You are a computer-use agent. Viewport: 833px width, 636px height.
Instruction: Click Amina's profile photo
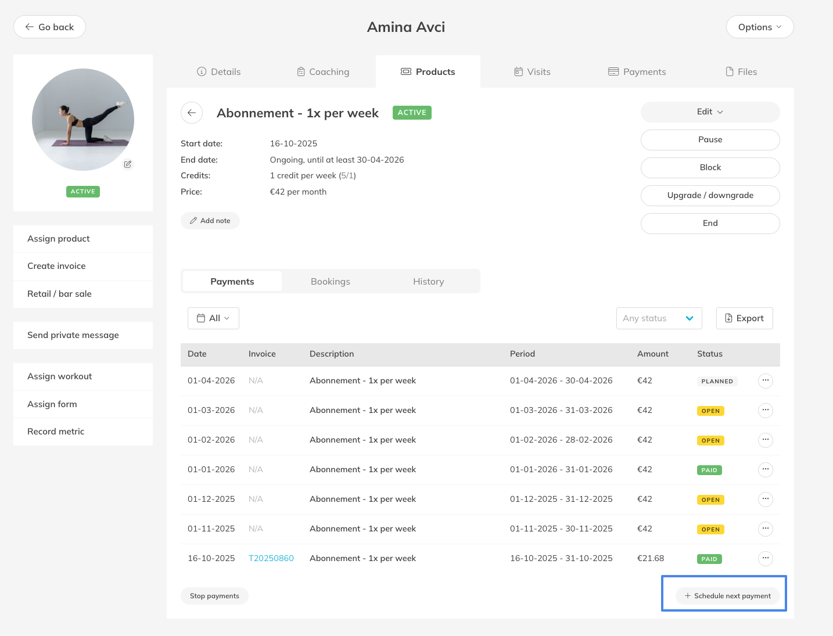[83, 120]
